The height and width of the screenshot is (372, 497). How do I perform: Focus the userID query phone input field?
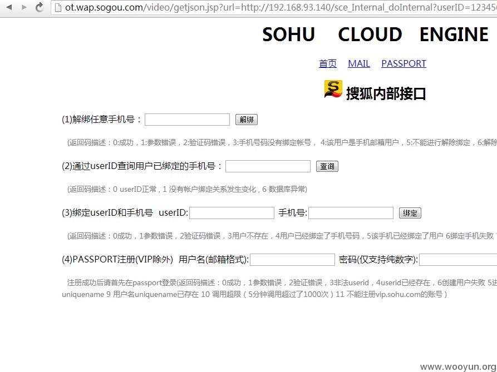click(x=268, y=166)
